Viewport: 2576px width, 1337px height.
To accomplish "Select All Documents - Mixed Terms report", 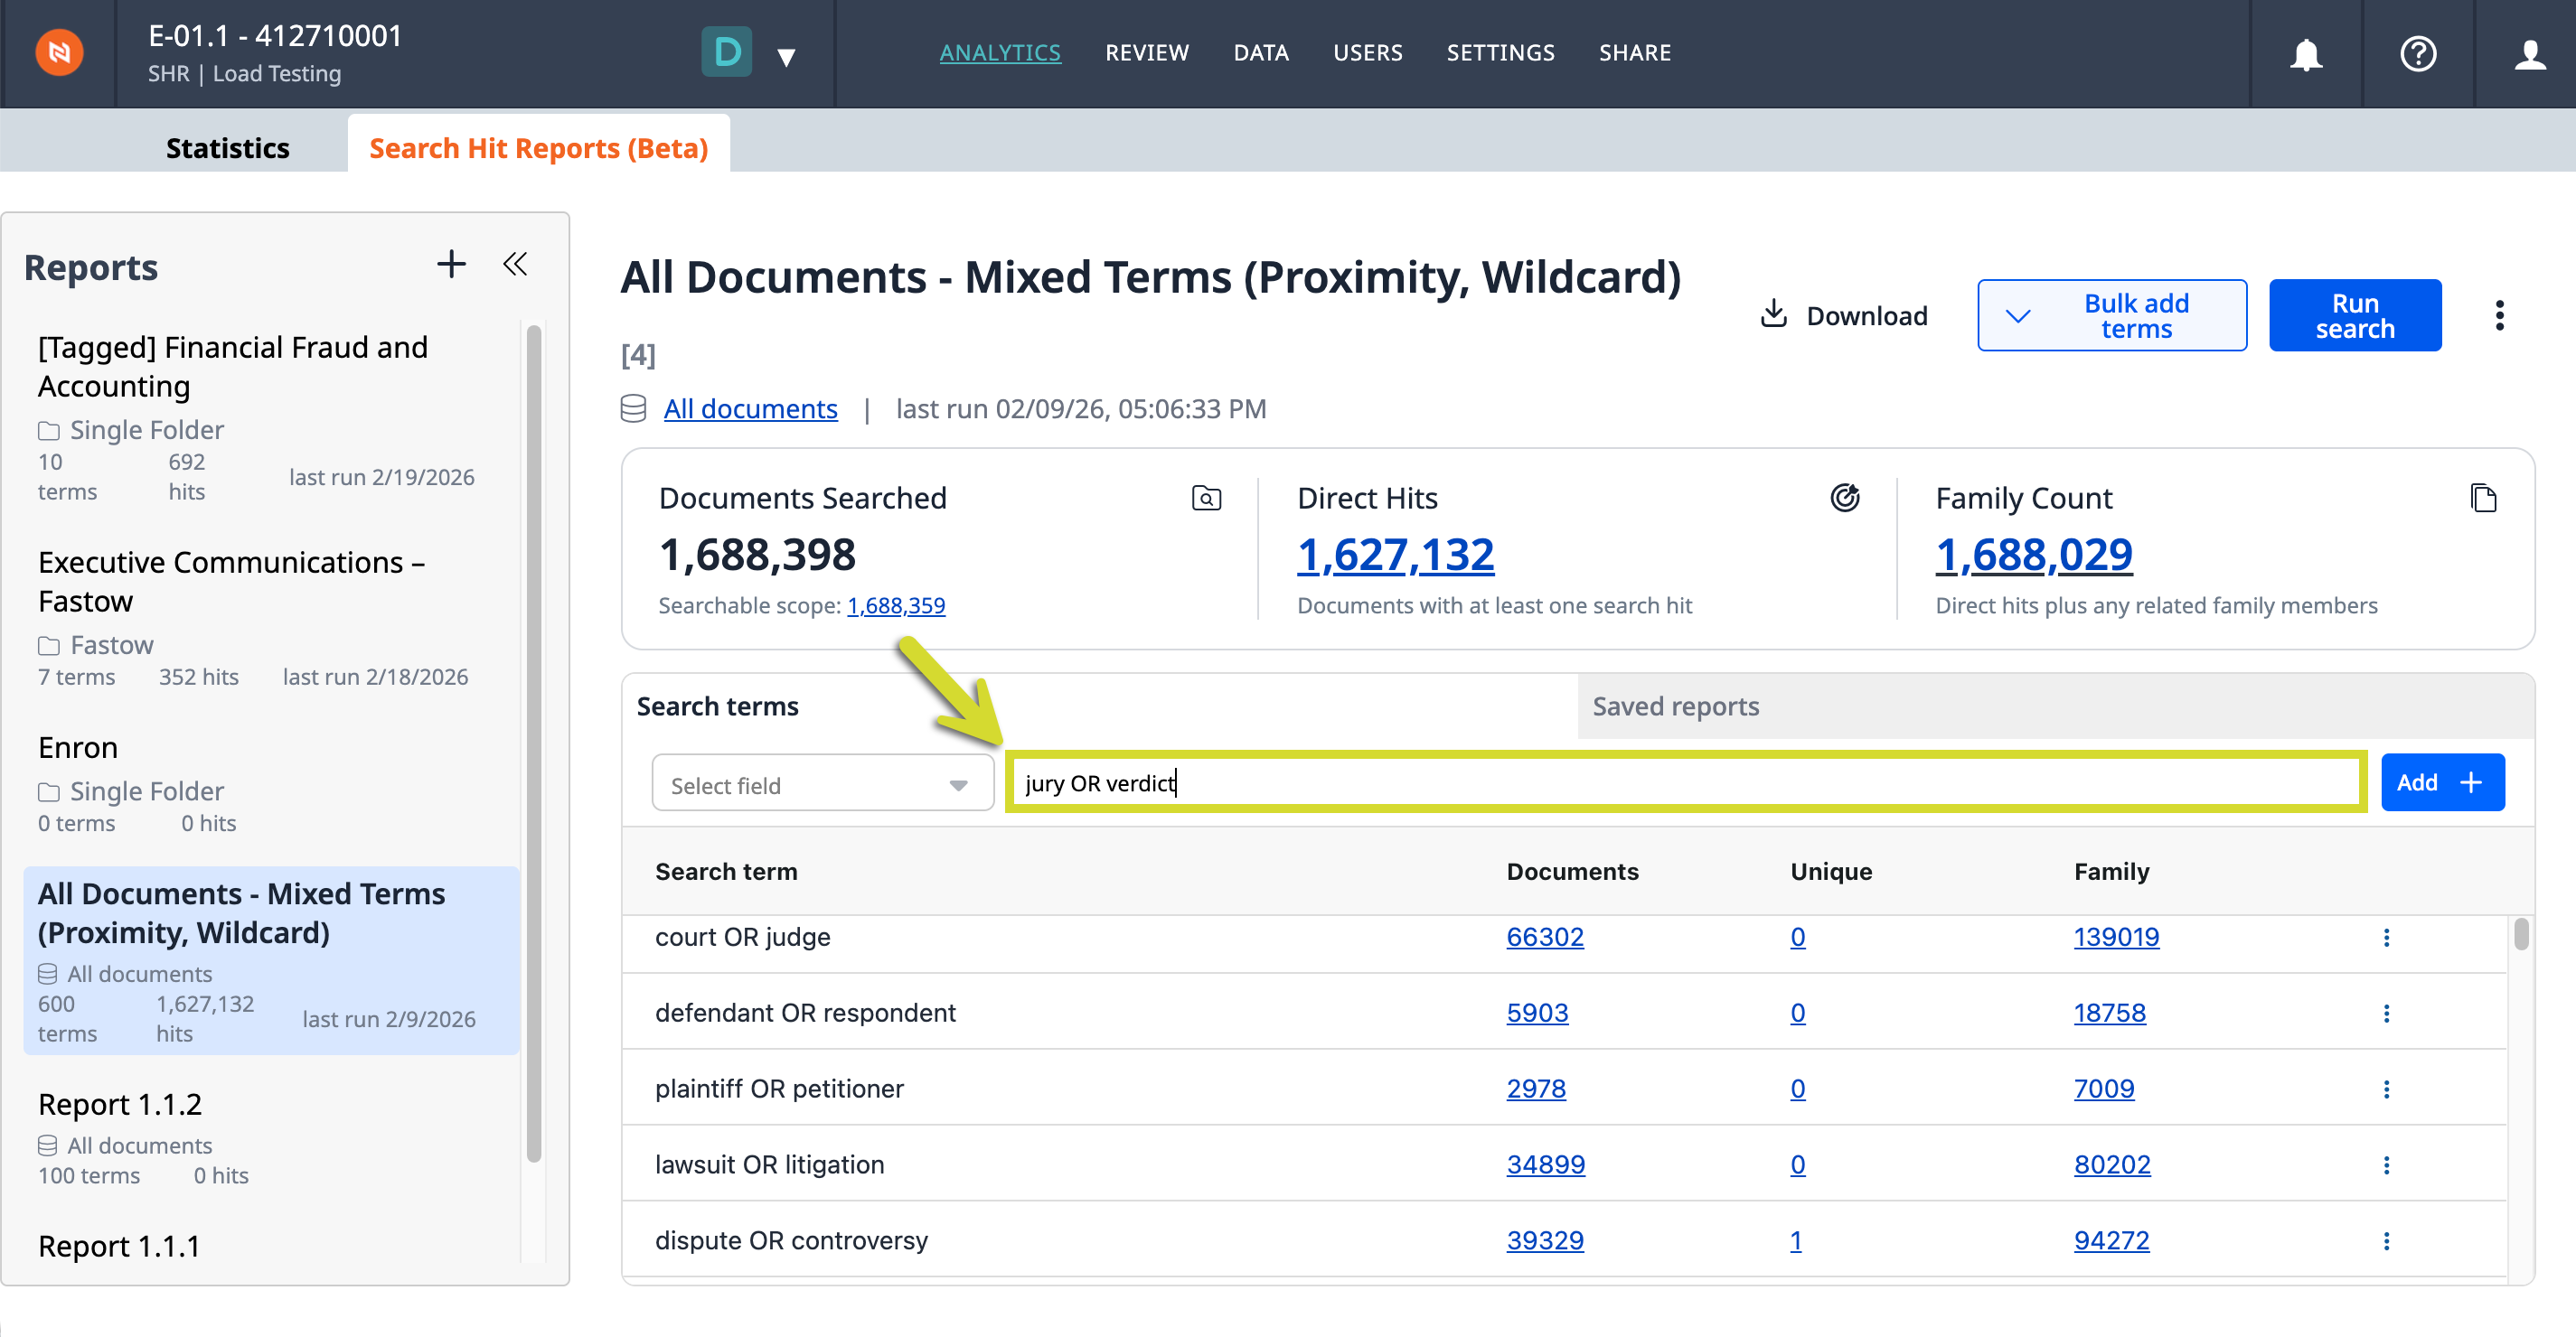I will 271,960.
